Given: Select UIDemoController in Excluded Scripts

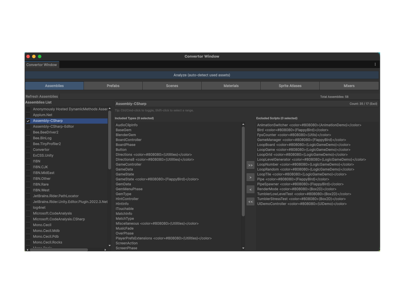Looking at the screenshot, I should [302, 204].
